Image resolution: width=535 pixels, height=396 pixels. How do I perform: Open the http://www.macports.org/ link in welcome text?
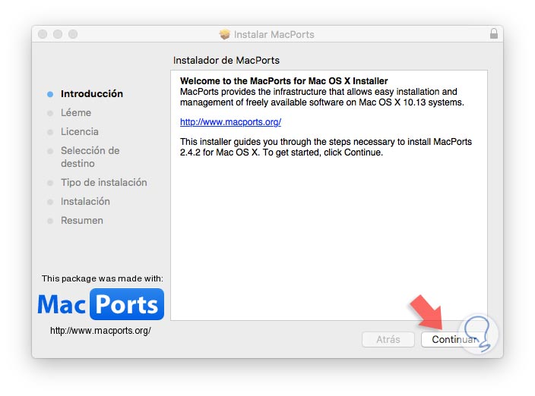[230, 122]
